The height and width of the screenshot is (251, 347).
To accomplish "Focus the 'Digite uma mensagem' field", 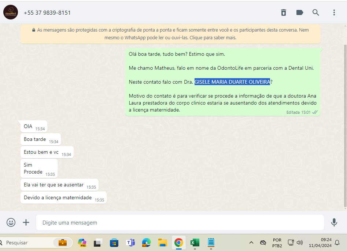I will coord(180,222).
